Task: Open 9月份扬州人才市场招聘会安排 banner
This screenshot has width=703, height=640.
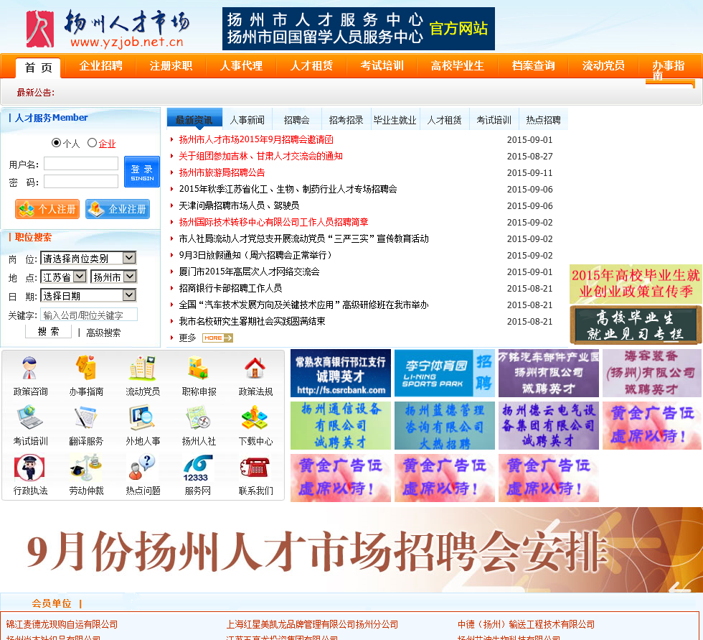Action: (x=351, y=550)
